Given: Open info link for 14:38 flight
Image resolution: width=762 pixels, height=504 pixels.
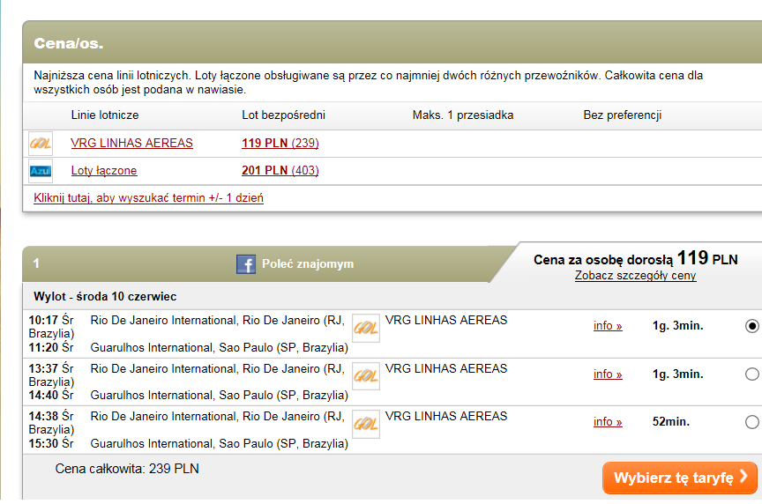Looking at the screenshot, I should click(x=608, y=422).
